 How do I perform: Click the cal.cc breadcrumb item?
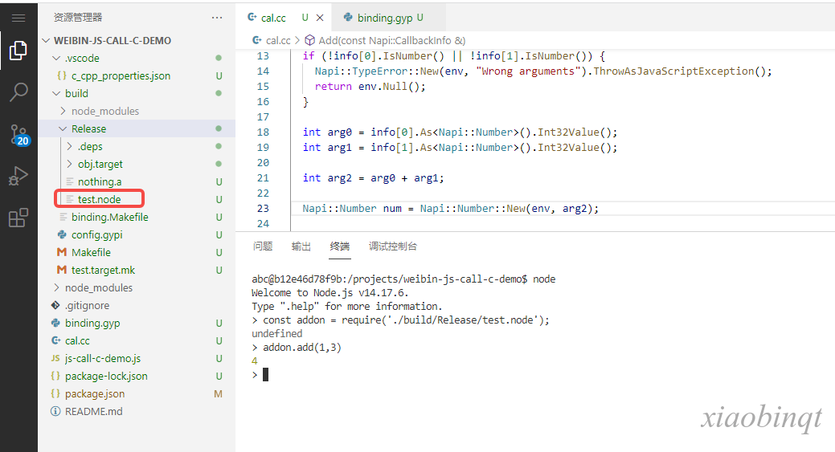click(x=278, y=40)
